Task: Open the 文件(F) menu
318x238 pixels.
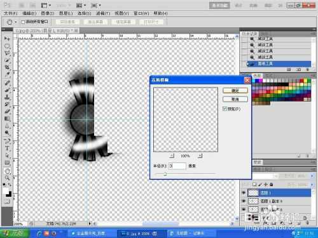Action: pyautogui.click(x=10, y=13)
